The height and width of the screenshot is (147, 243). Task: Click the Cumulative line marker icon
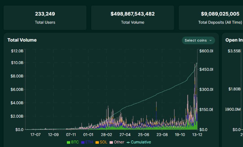click(x=128, y=142)
